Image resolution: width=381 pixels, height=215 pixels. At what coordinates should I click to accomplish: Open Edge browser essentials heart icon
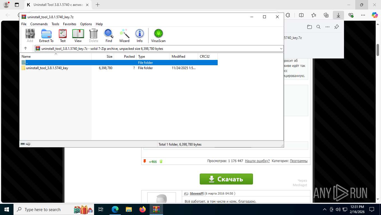[x=351, y=15]
